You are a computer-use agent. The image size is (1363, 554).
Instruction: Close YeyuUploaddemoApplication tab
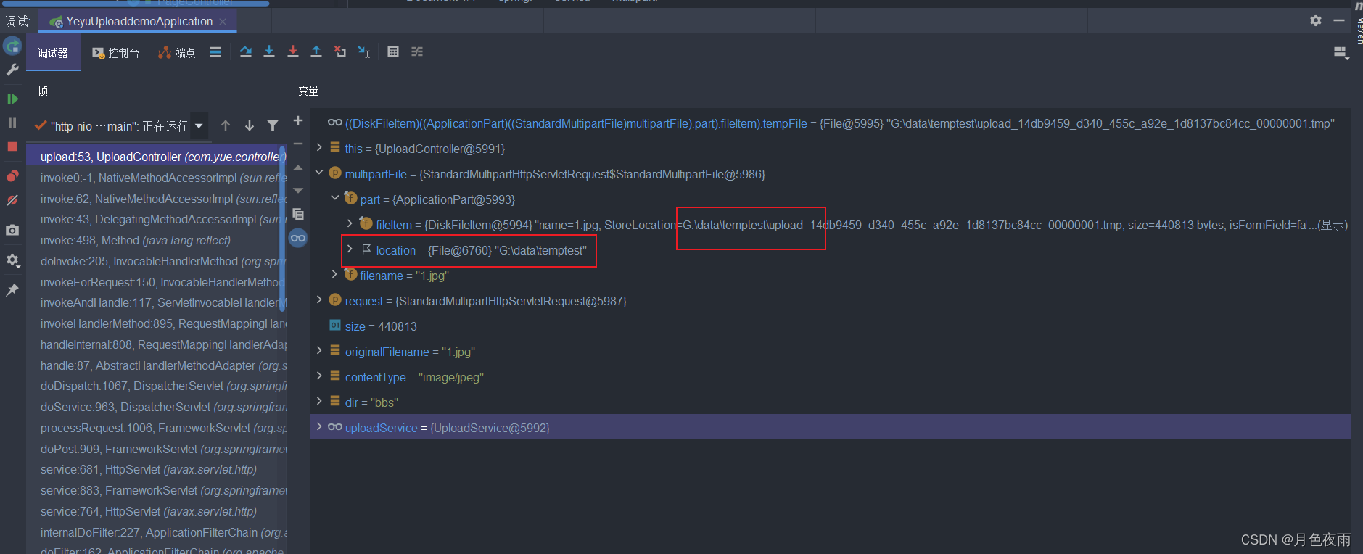point(223,22)
